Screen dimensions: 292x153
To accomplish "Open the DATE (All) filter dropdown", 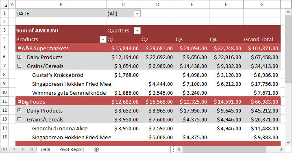I will tap(137, 13).
